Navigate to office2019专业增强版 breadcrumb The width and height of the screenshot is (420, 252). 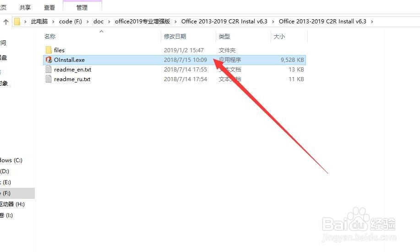(x=142, y=22)
